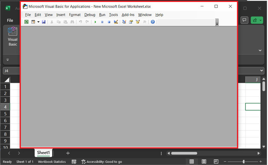Viewport: 268px width, 165px height.
Task: Open the Run menu
Action: click(102, 15)
